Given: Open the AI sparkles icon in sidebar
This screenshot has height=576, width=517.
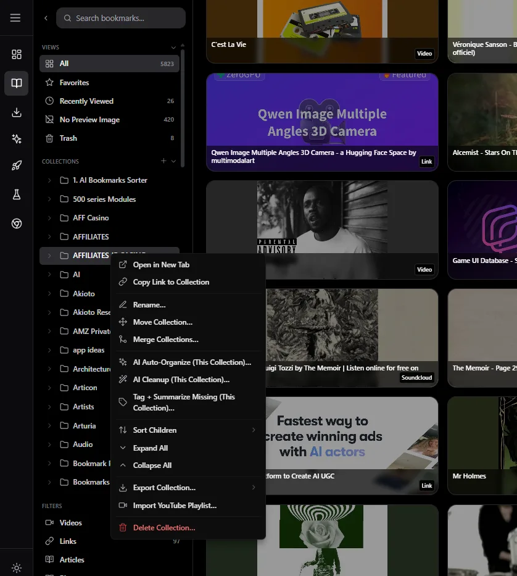Looking at the screenshot, I should tap(17, 139).
